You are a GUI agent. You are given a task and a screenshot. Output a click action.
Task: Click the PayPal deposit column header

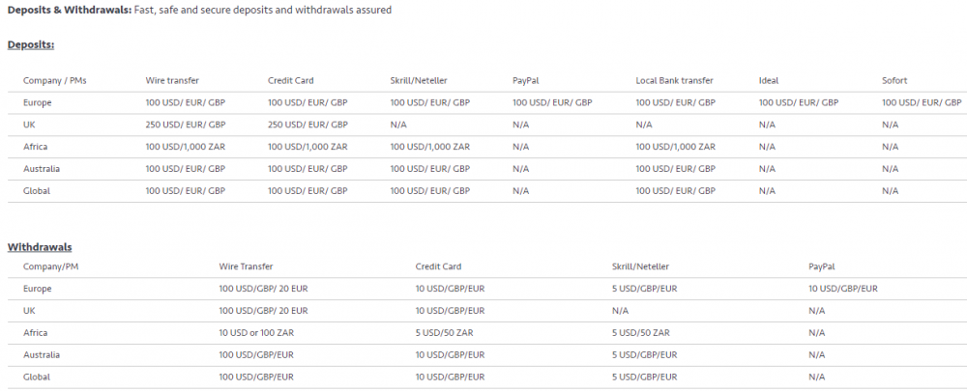[525, 81]
